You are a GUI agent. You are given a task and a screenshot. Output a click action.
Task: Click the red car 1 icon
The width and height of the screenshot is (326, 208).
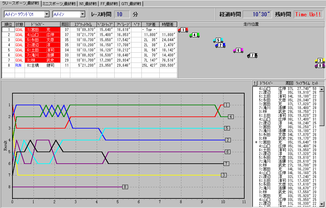click(183, 30)
